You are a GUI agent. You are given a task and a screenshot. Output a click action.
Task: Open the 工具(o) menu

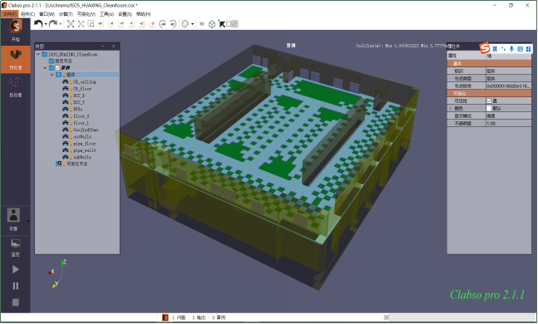click(x=106, y=14)
